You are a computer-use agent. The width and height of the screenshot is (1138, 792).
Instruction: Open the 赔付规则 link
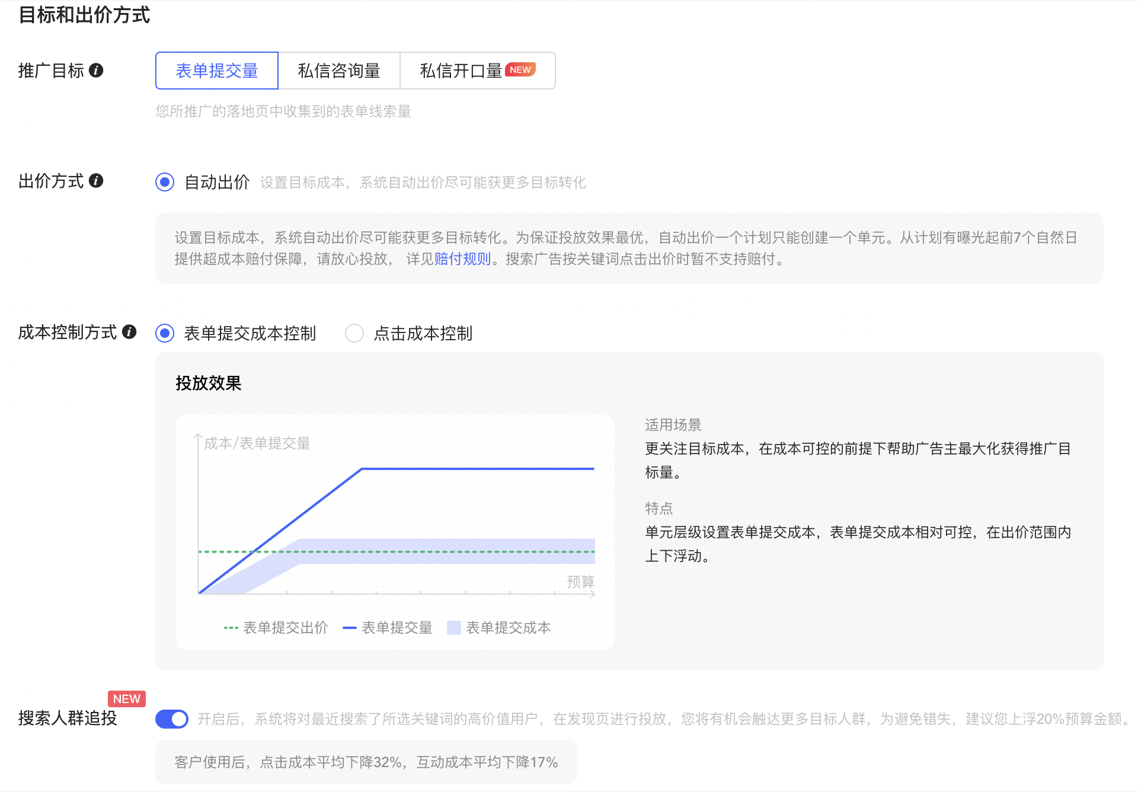pos(463,258)
